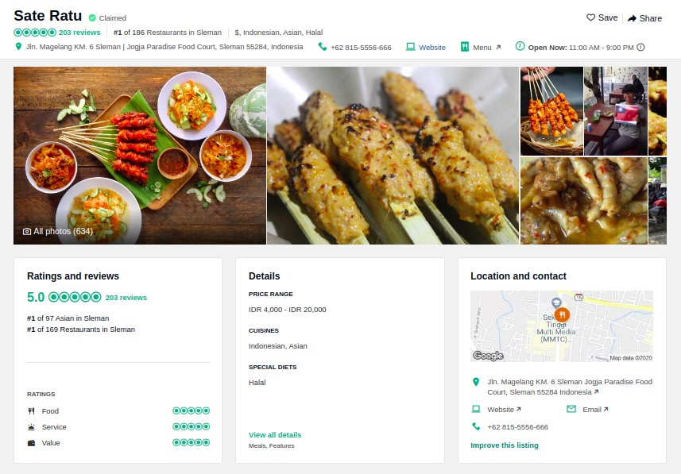Click the Service rating bubbles
Viewport: 681px width, 474px height.
[x=191, y=426]
